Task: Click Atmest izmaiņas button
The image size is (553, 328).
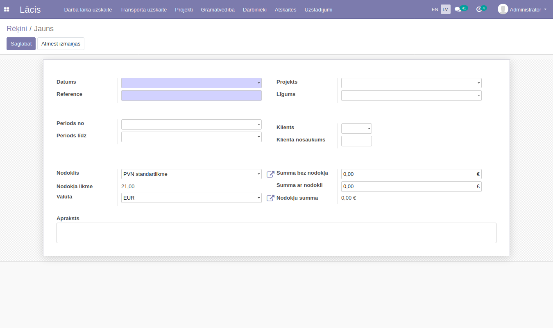Action: 61,44
